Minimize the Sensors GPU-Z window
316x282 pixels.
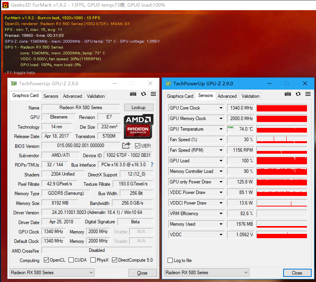269,83
